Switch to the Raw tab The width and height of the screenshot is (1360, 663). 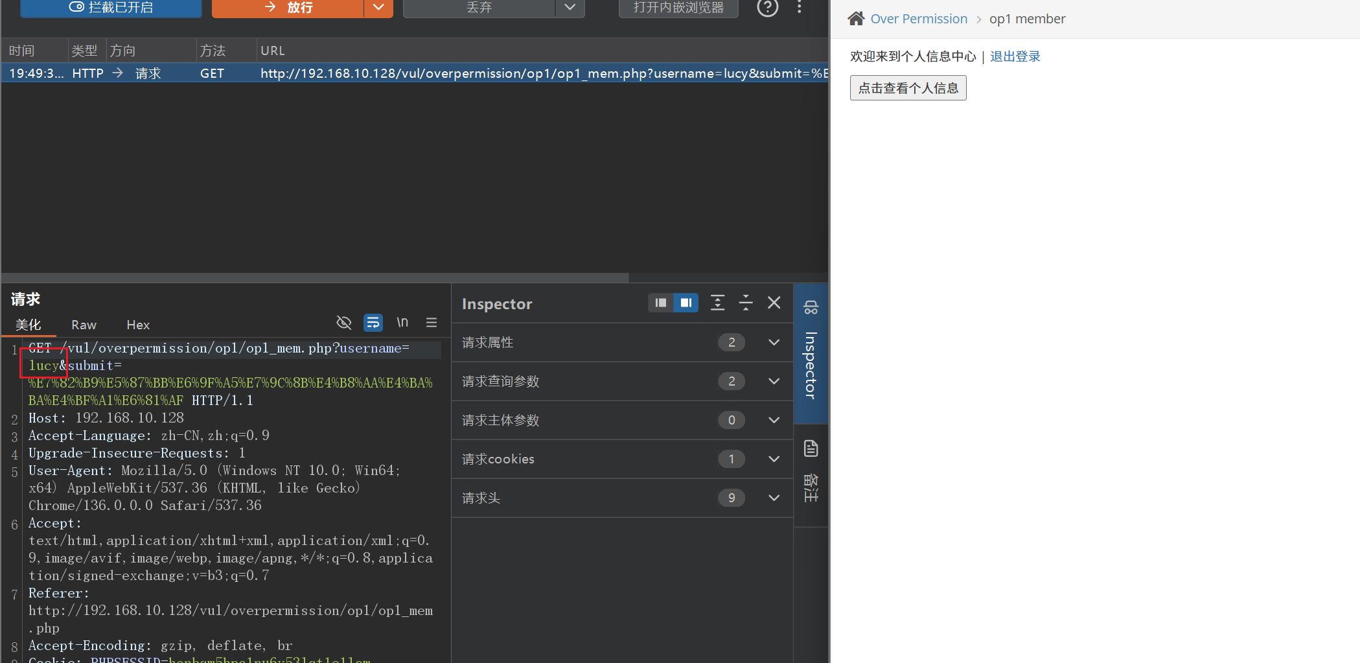[x=84, y=325]
